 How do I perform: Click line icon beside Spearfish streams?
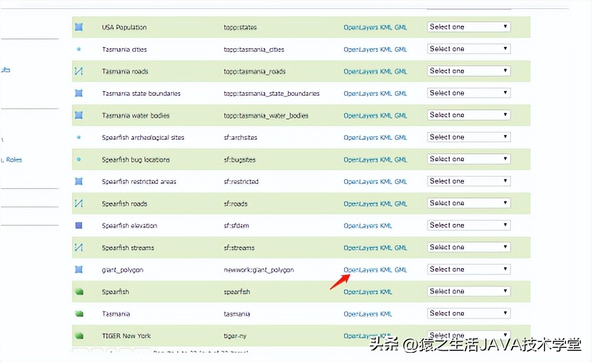pyautogui.click(x=78, y=247)
